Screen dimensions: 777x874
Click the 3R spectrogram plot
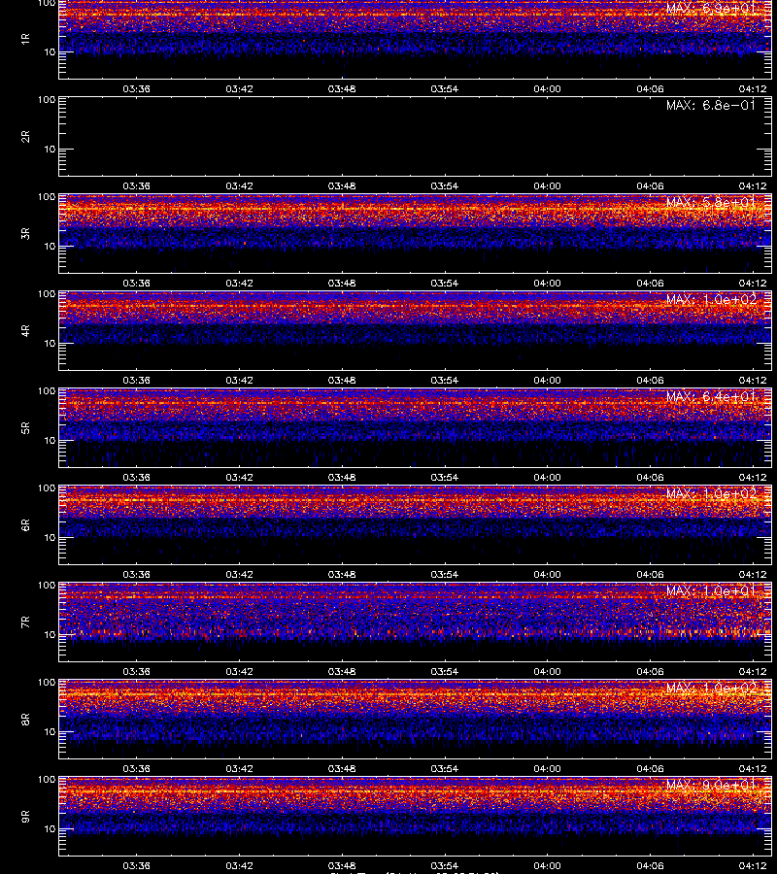[416, 233]
